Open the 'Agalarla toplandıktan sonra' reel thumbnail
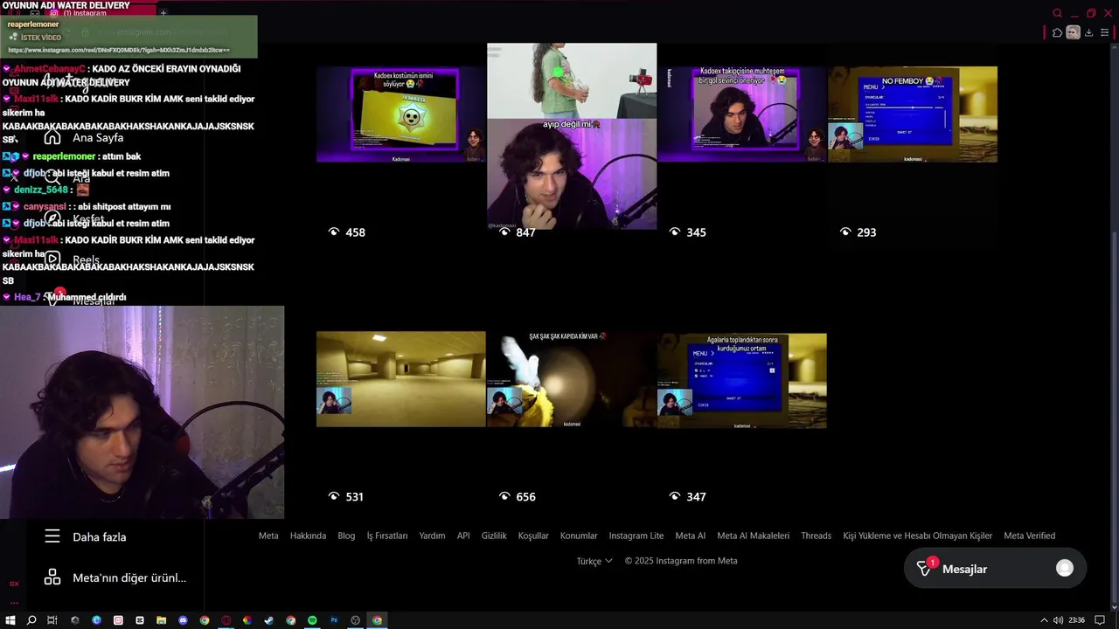 coord(741,379)
